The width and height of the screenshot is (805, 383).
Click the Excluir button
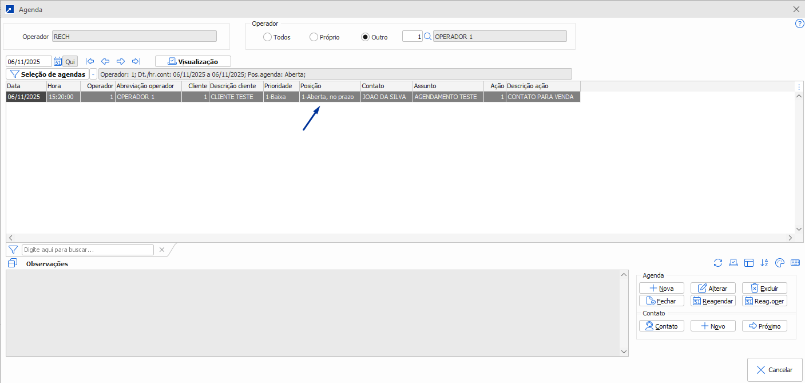click(x=764, y=288)
